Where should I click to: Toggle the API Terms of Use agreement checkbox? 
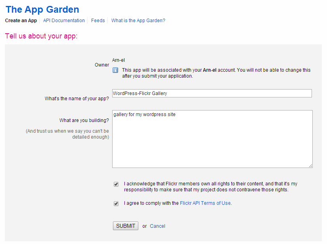(116, 204)
